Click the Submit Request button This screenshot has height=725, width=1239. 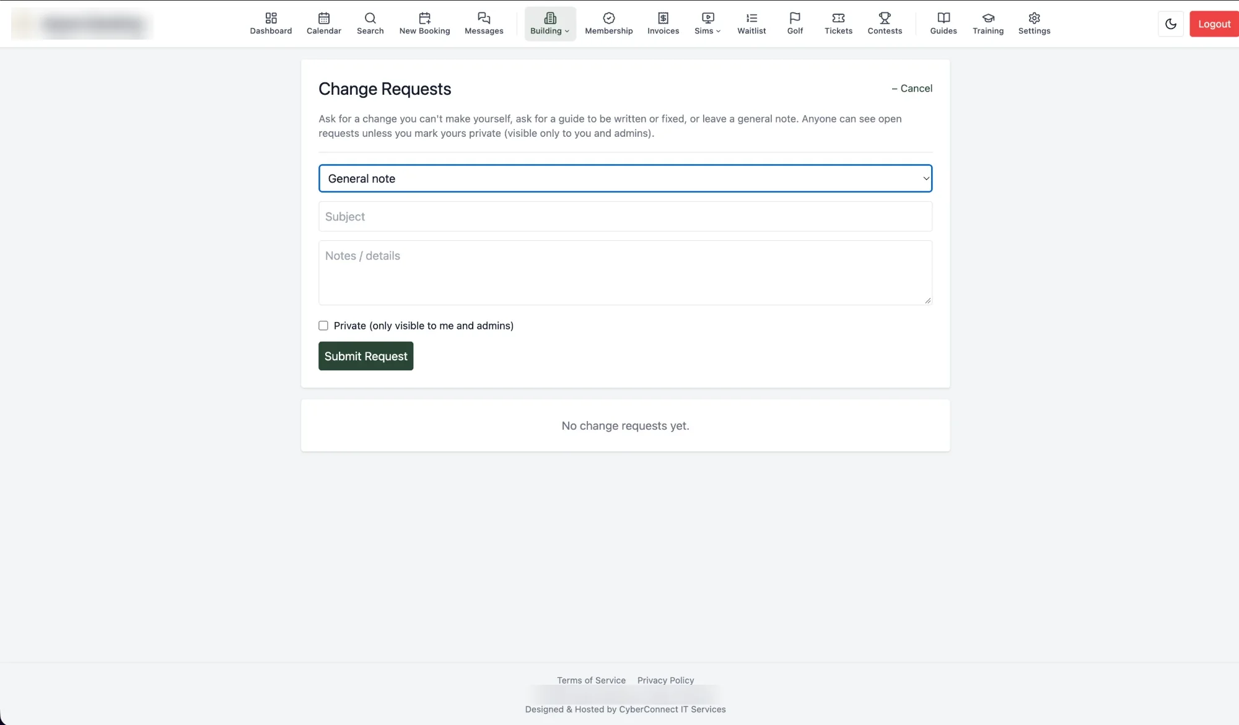click(x=366, y=356)
